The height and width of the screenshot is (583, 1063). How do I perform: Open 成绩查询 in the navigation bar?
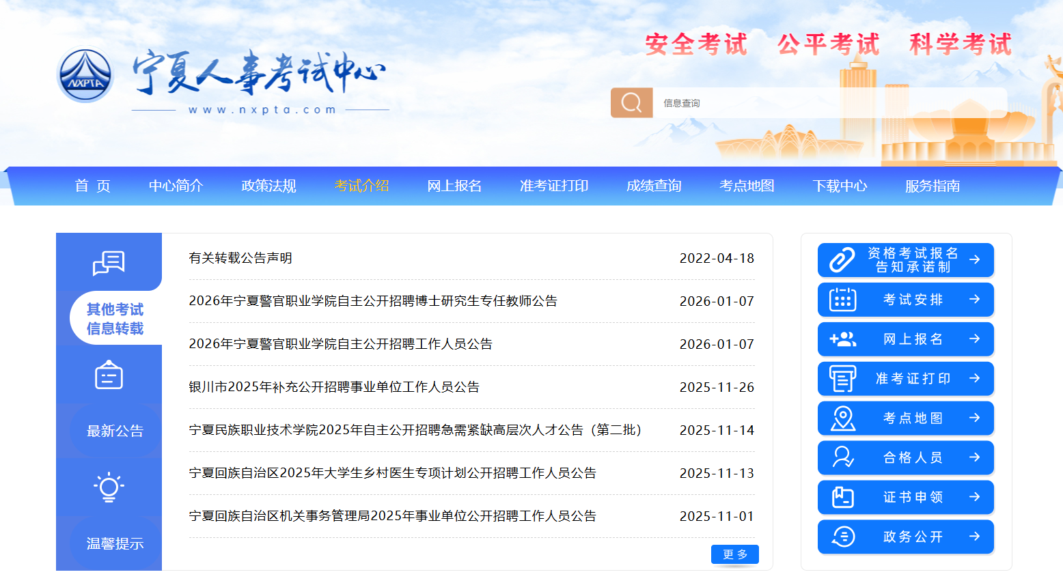click(654, 186)
